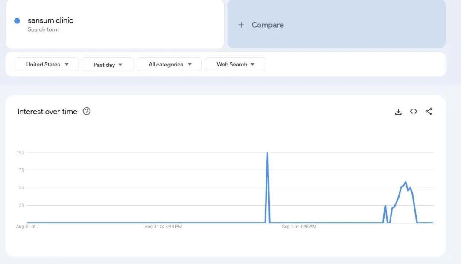Add a comparison term via Compare
Viewport: 461px width, 264px height.
[x=268, y=25]
